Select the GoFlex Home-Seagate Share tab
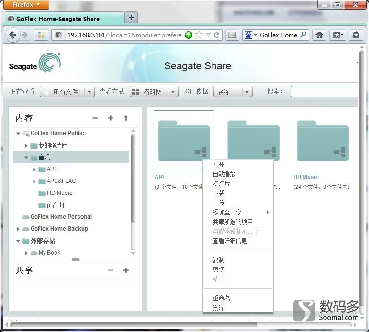Screen dimensions: 369x332 coord(64,19)
